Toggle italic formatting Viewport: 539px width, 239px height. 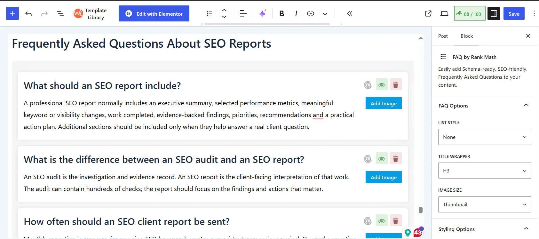(296, 13)
